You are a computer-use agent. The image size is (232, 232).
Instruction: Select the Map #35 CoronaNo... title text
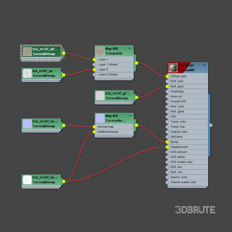point(115,118)
